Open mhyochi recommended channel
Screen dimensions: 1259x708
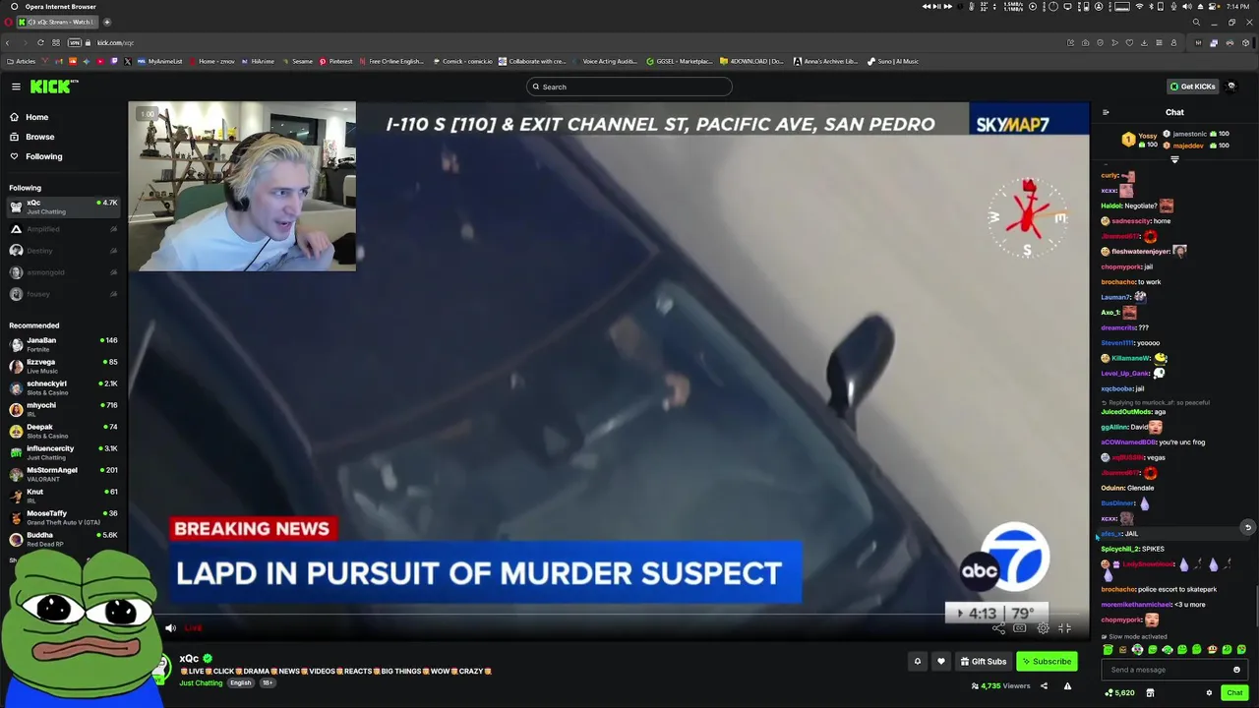(63, 409)
